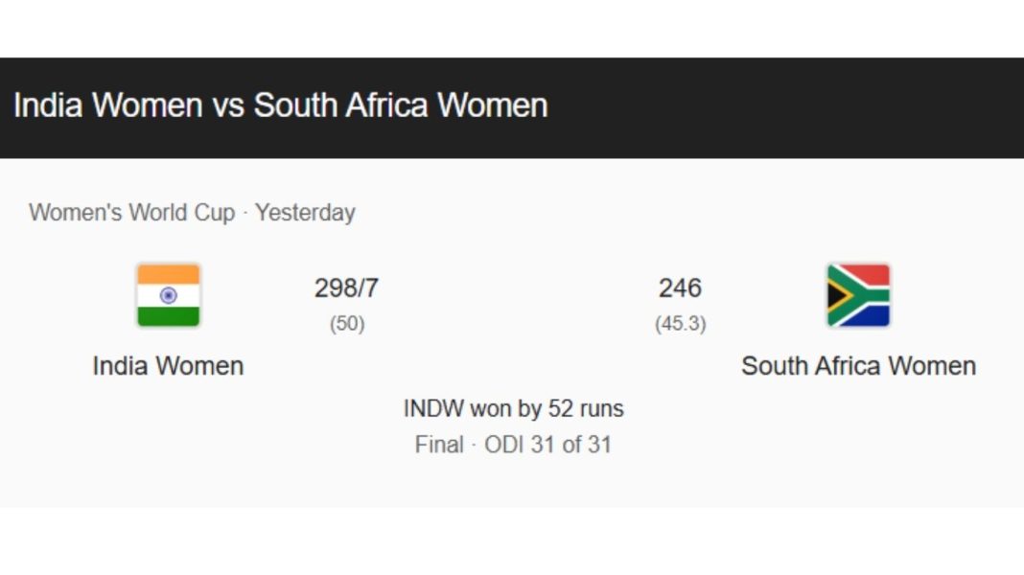Click the Ashoka Chakra wheel on India's flag
The height and width of the screenshot is (575, 1024).
point(168,295)
